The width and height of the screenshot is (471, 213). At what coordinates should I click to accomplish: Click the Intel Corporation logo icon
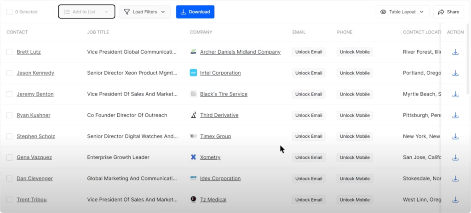click(194, 73)
